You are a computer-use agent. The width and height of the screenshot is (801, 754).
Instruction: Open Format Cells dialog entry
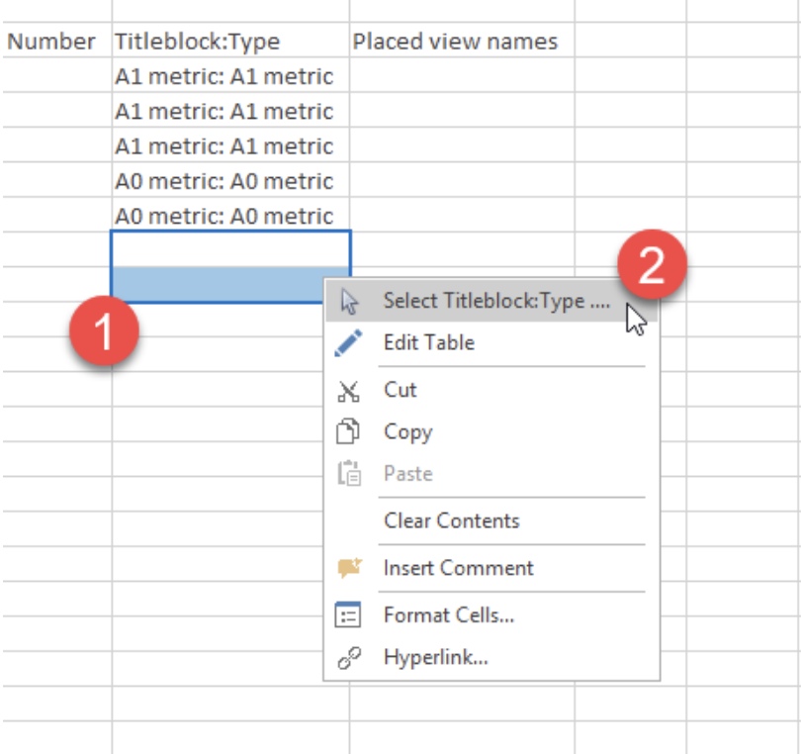[491, 614]
